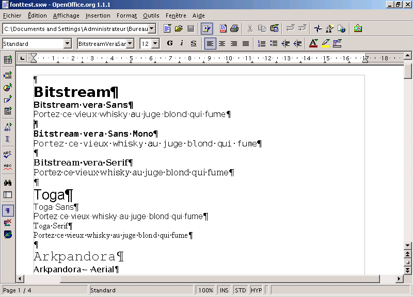This screenshot has width=413, height=297.
Task: Open the Gallery icon
Action: pyautogui.click(x=358, y=28)
